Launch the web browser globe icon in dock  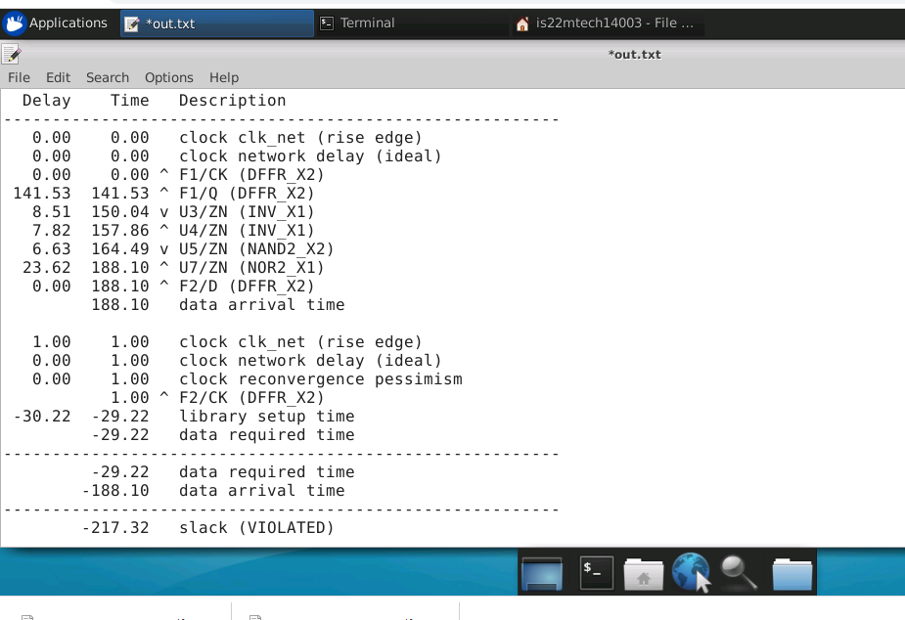point(692,571)
